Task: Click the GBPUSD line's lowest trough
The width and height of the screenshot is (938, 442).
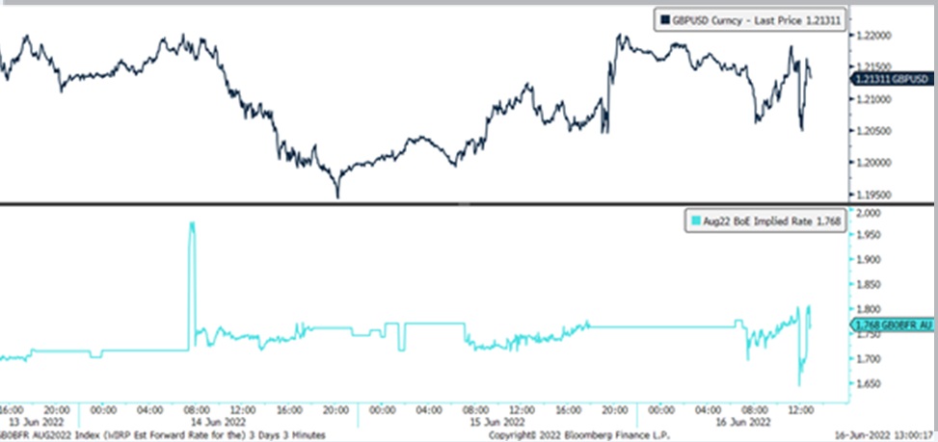Action: 337,196
